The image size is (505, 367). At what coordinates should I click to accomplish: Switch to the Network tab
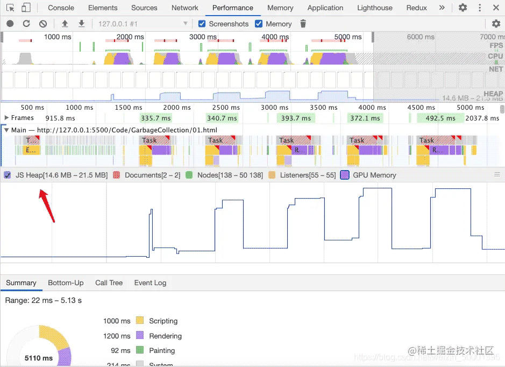(x=185, y=8)
